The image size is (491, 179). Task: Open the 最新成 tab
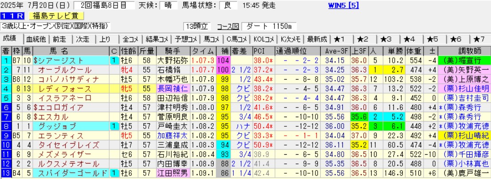coord(317,38)
